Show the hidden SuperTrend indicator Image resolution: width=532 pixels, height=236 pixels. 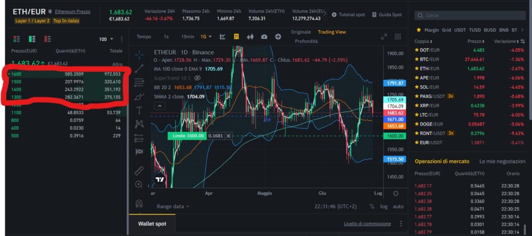[197, 78]
